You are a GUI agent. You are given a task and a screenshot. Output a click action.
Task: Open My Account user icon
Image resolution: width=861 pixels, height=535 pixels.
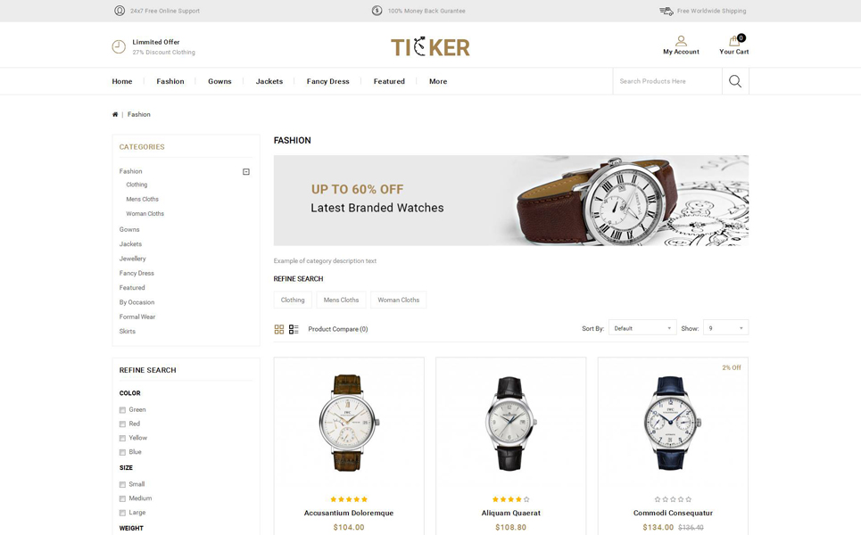point(681,41)
